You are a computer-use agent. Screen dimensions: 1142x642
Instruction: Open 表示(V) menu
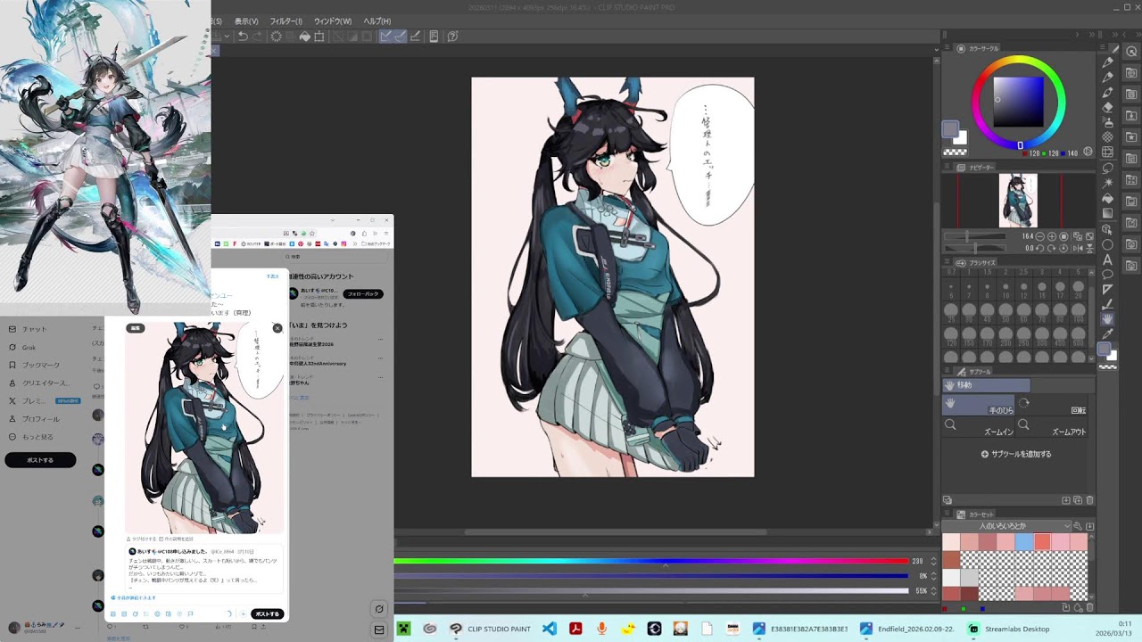pos(246,21)
